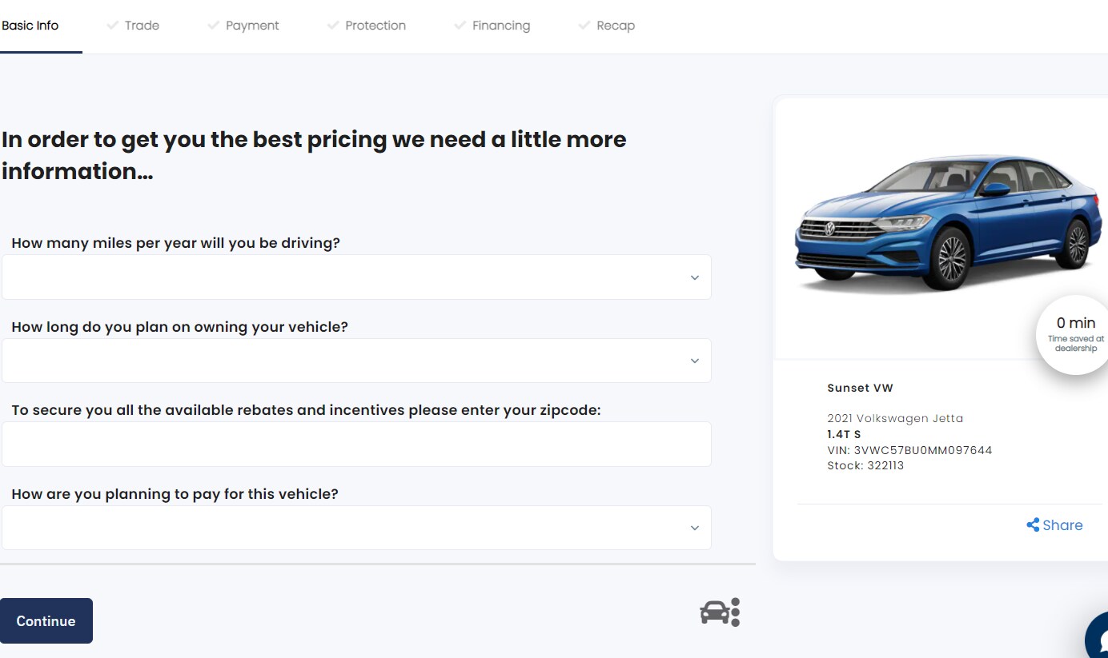
Task: Click the time saved at dealership badge
Action: tap(1073, 335)
